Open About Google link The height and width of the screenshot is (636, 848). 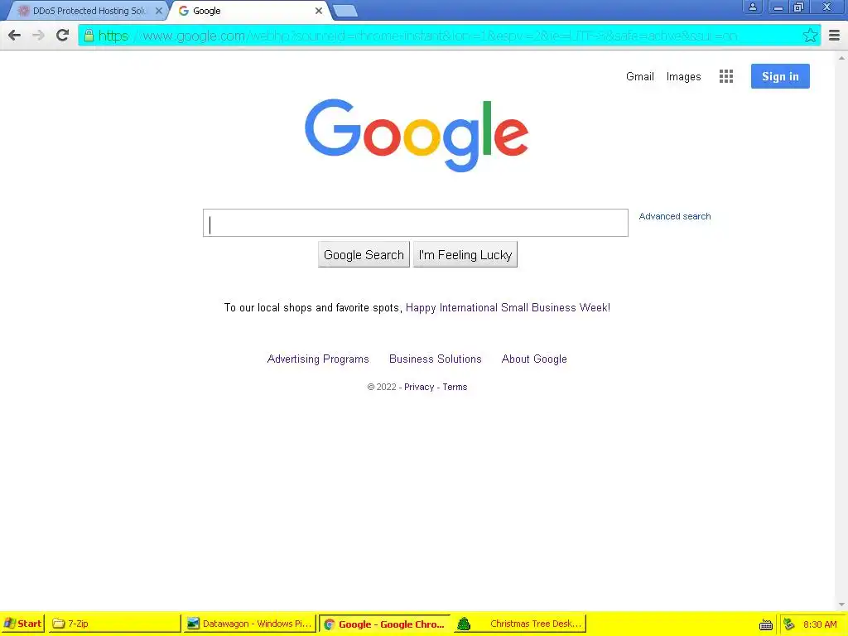coord(534,359)
